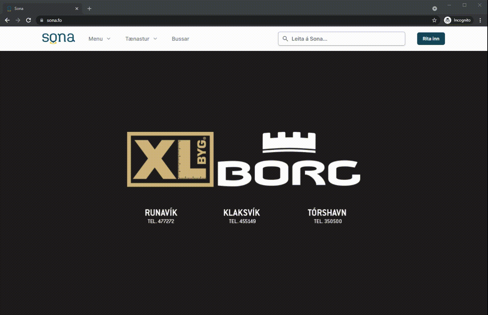Open Chrome three-dot menu

click(x=480, y=20)
